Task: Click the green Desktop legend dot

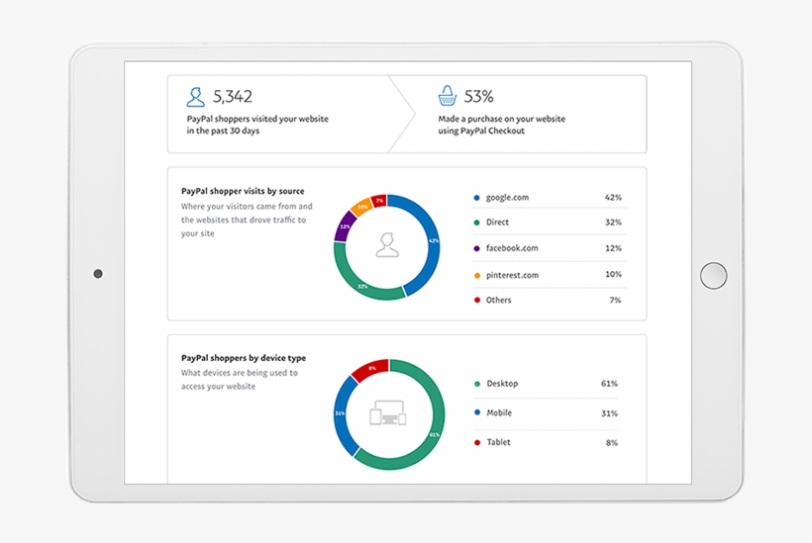Action: [x=477, y=384]
